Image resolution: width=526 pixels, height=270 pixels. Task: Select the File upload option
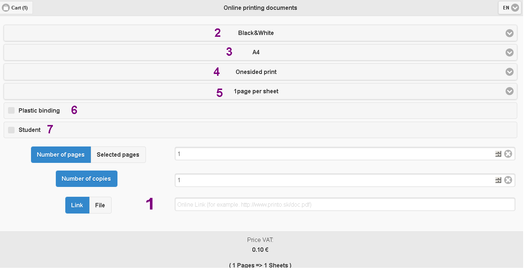coord(100,206)
